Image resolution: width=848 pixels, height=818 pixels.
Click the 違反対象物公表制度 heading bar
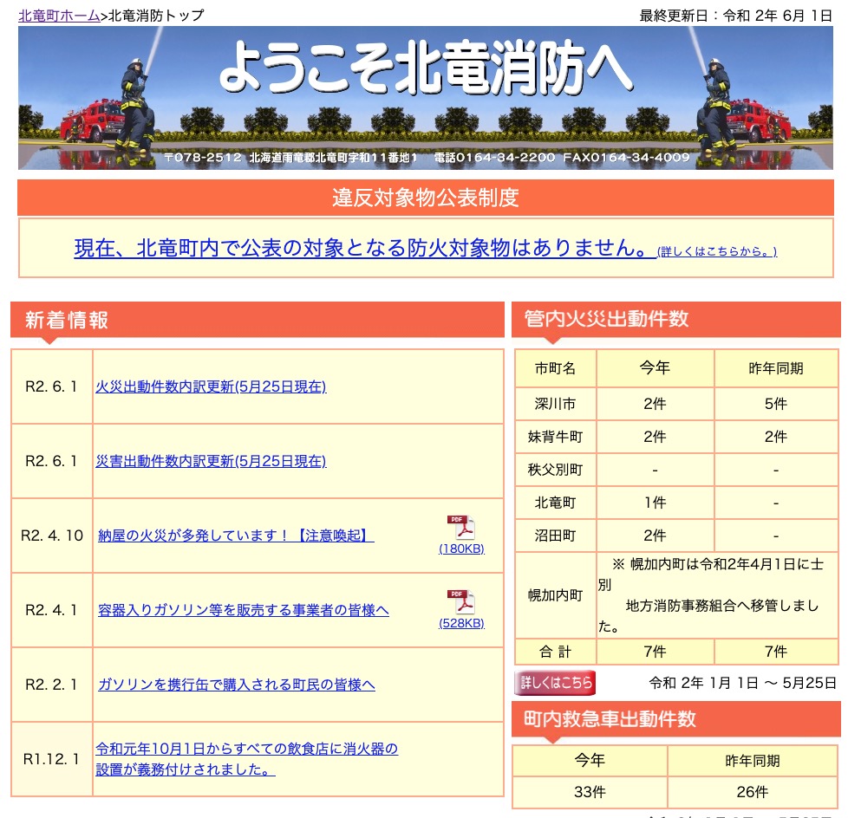point(425,198)
